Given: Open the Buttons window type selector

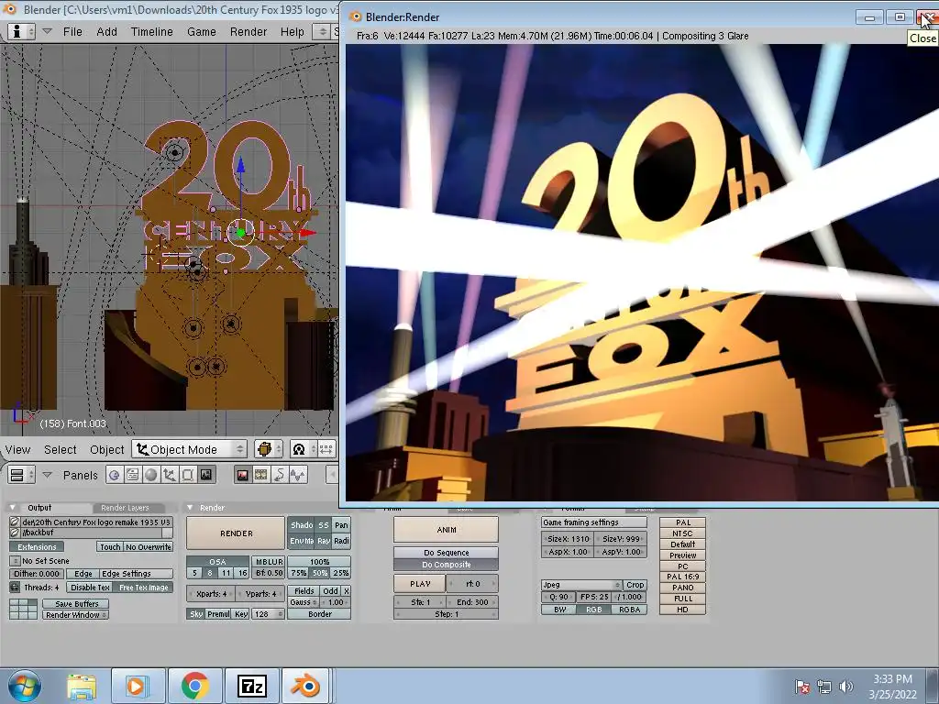Looking at the screenshot, I should [x=22, y=475].
